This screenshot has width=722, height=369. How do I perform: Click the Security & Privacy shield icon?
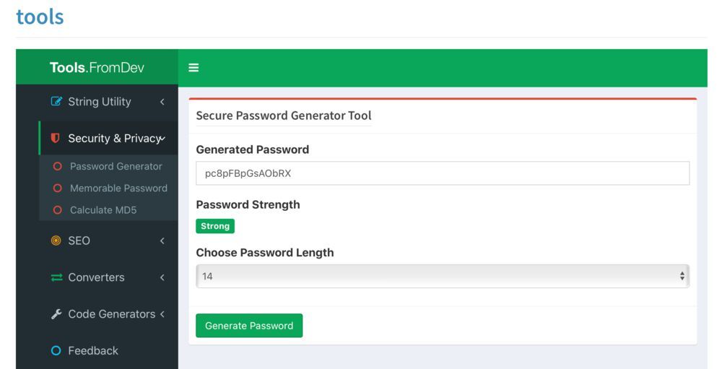(56, 138)
